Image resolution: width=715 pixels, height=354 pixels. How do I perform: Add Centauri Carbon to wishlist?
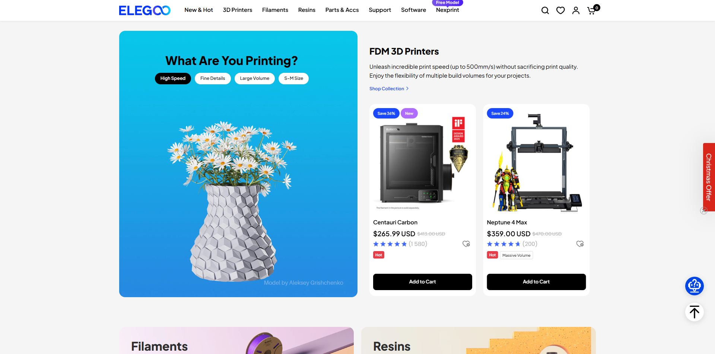pos(466,244)
